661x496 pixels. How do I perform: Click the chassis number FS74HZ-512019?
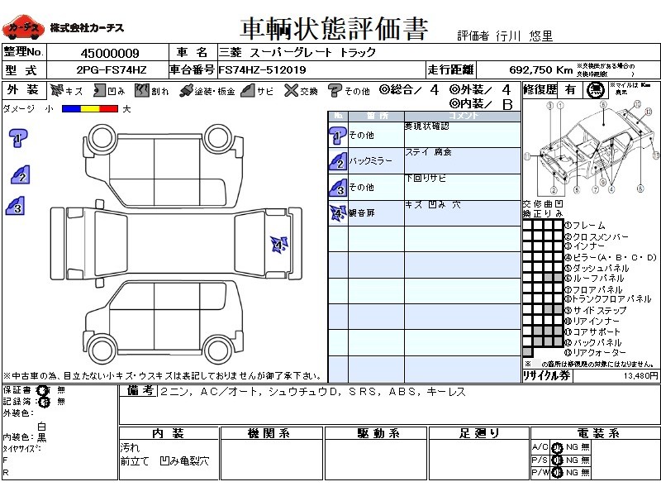(x=262, y=70)
